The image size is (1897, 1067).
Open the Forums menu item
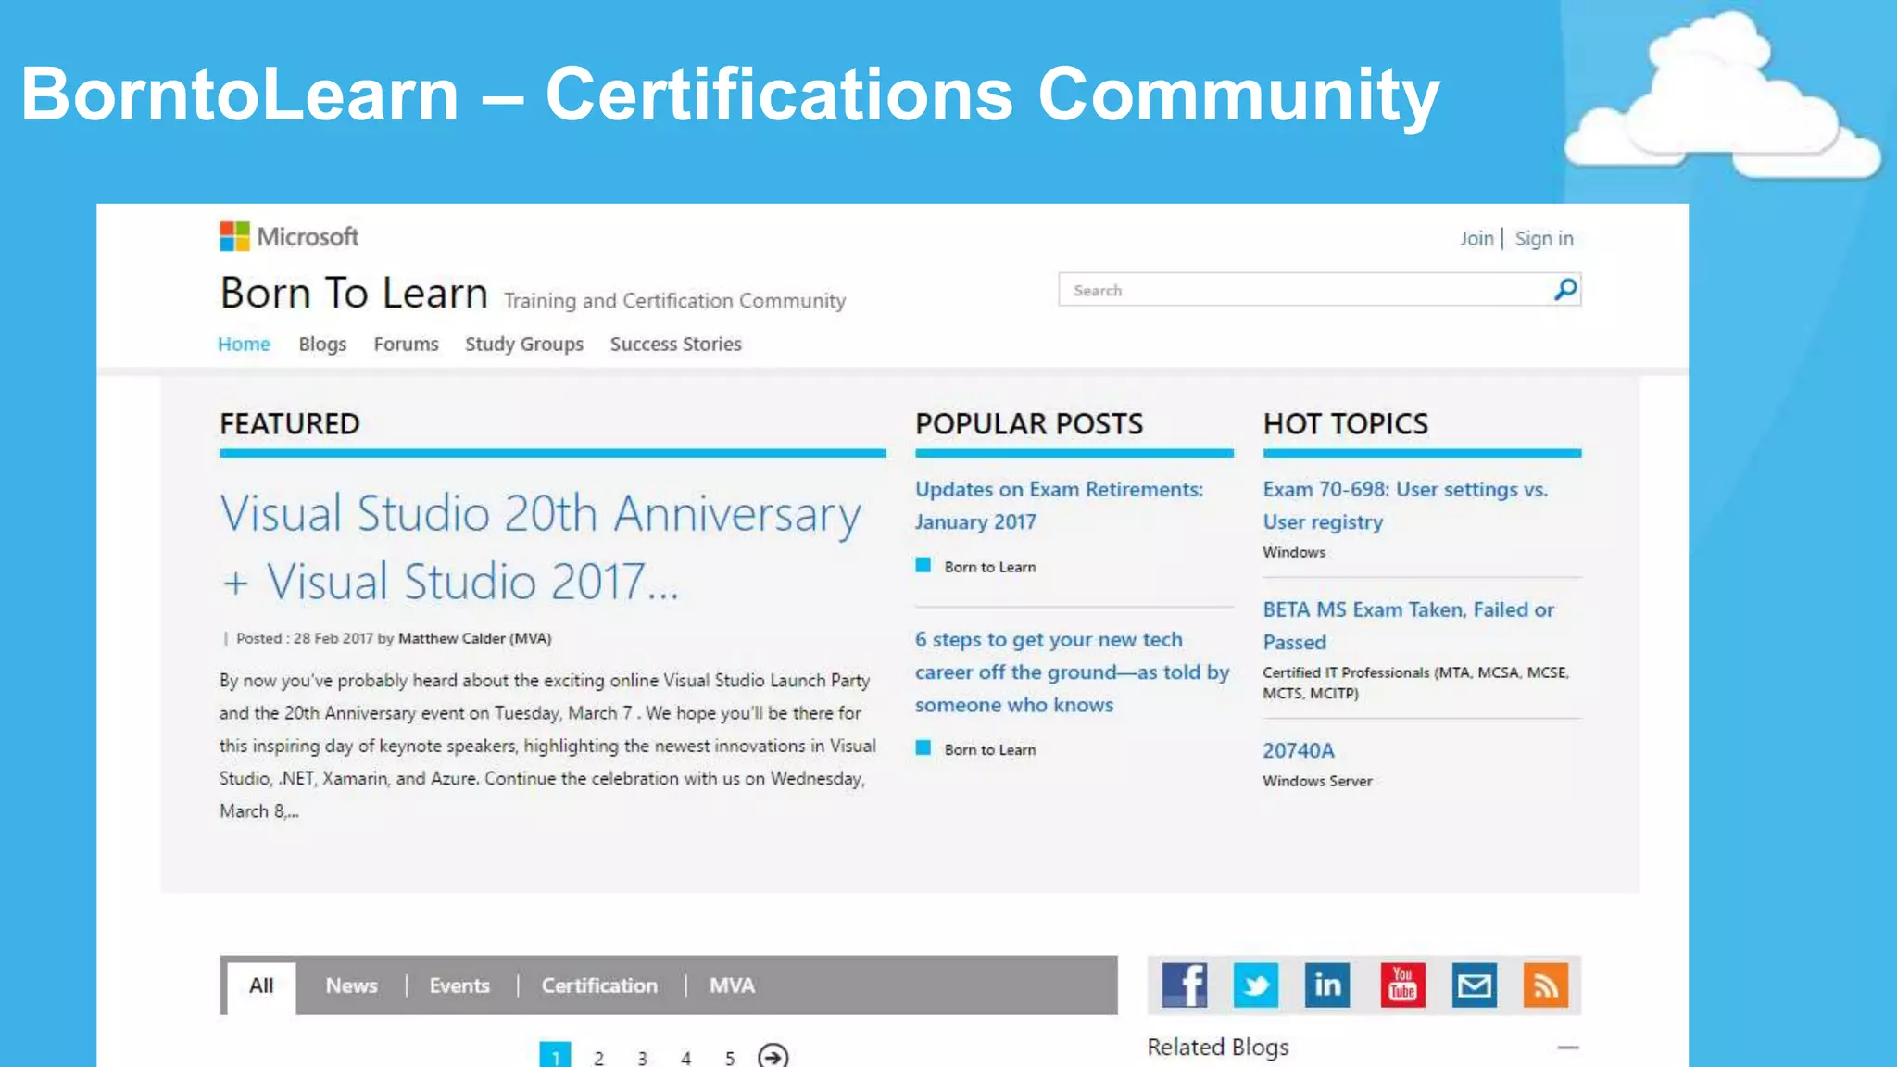pos(406,344)
